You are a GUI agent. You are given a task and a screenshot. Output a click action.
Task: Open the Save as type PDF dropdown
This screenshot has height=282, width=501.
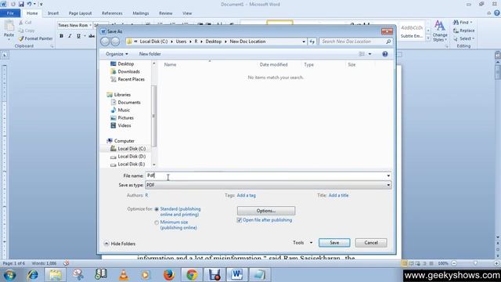click(268, 185)
